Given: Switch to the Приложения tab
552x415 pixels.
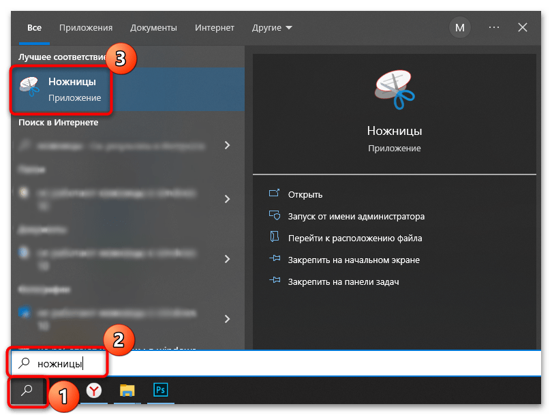Looking at the screenshot, I should click(x=86, y=28).
